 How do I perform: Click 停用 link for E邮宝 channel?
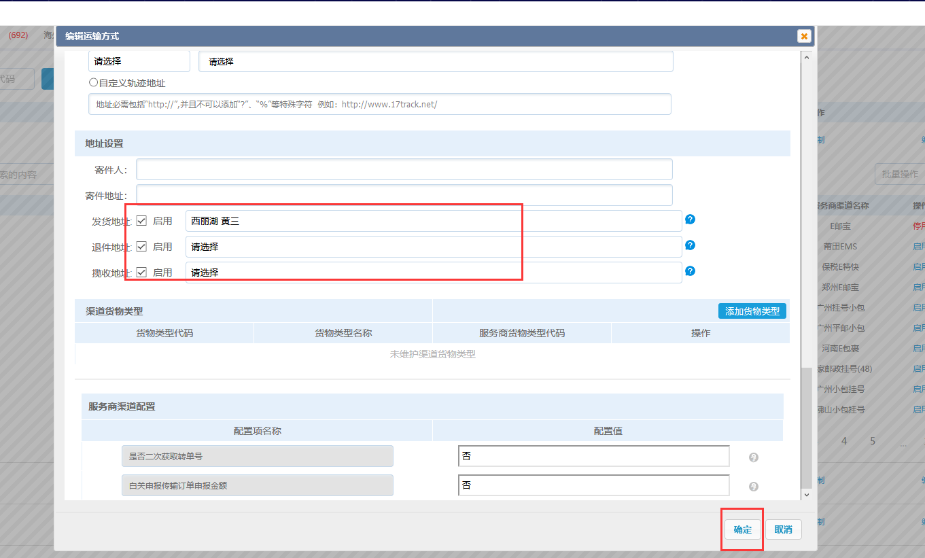pos(918,225)
